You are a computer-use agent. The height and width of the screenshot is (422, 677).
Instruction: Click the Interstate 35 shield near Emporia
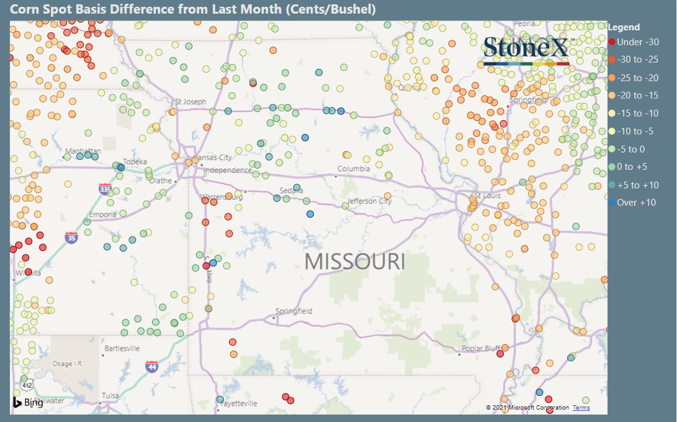coord(71,237)
